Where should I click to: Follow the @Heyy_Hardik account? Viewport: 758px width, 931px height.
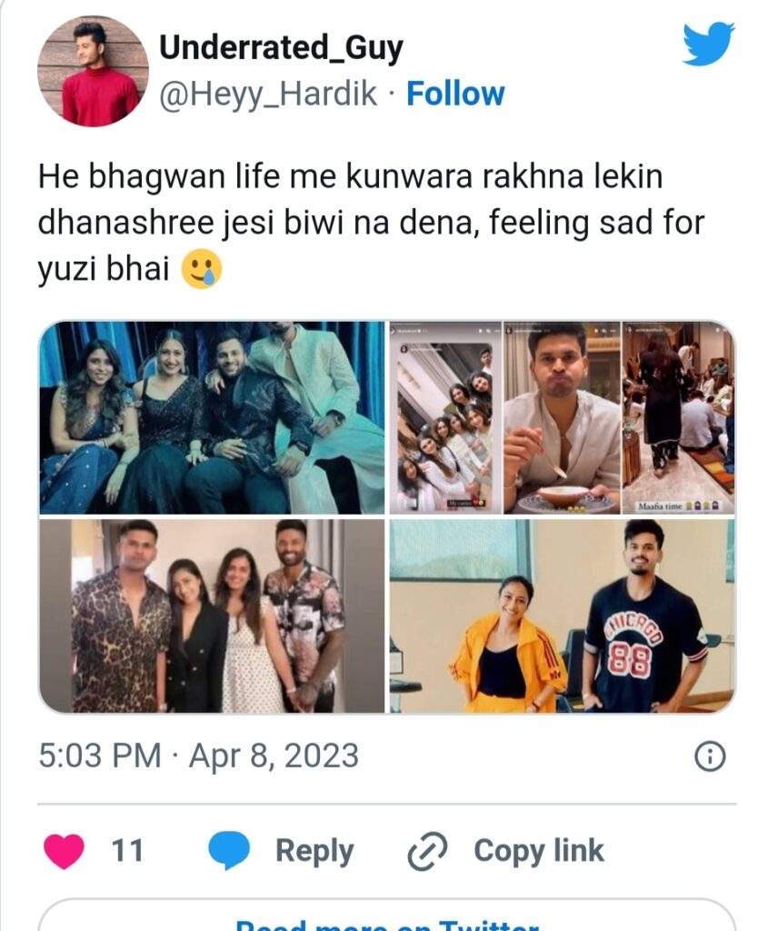click(455, 94)
